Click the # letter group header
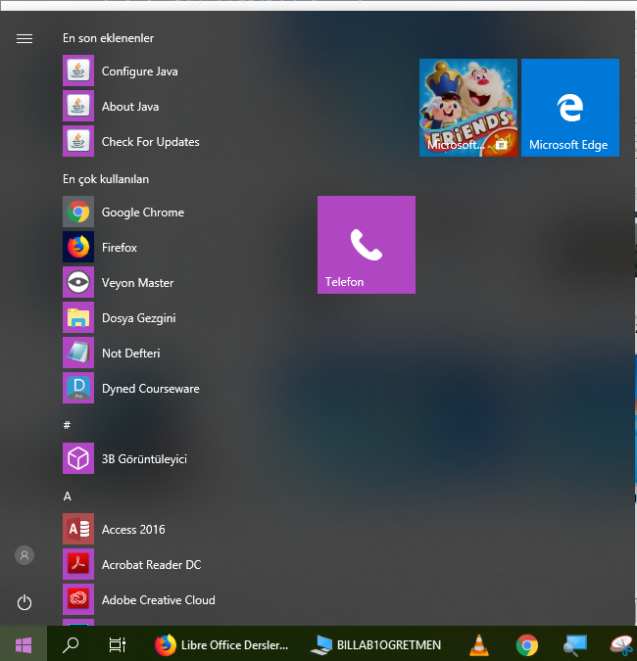This screenshot has height=661, width=637. [x=67, y=424]
